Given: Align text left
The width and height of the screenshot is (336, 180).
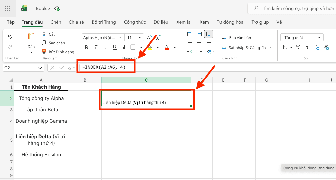Looking at the screenshot, I should [190, 43].
